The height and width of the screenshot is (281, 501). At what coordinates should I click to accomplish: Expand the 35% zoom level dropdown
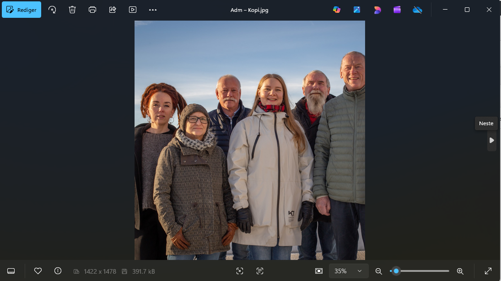coord(360,271)
